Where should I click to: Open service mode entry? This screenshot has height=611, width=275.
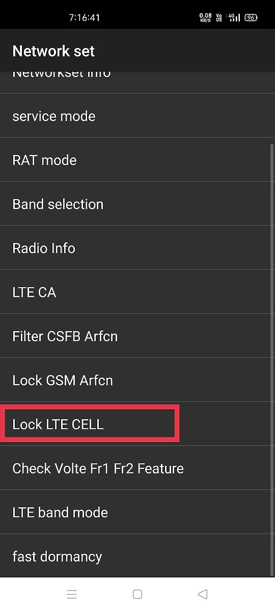click(x=137, y=116)
